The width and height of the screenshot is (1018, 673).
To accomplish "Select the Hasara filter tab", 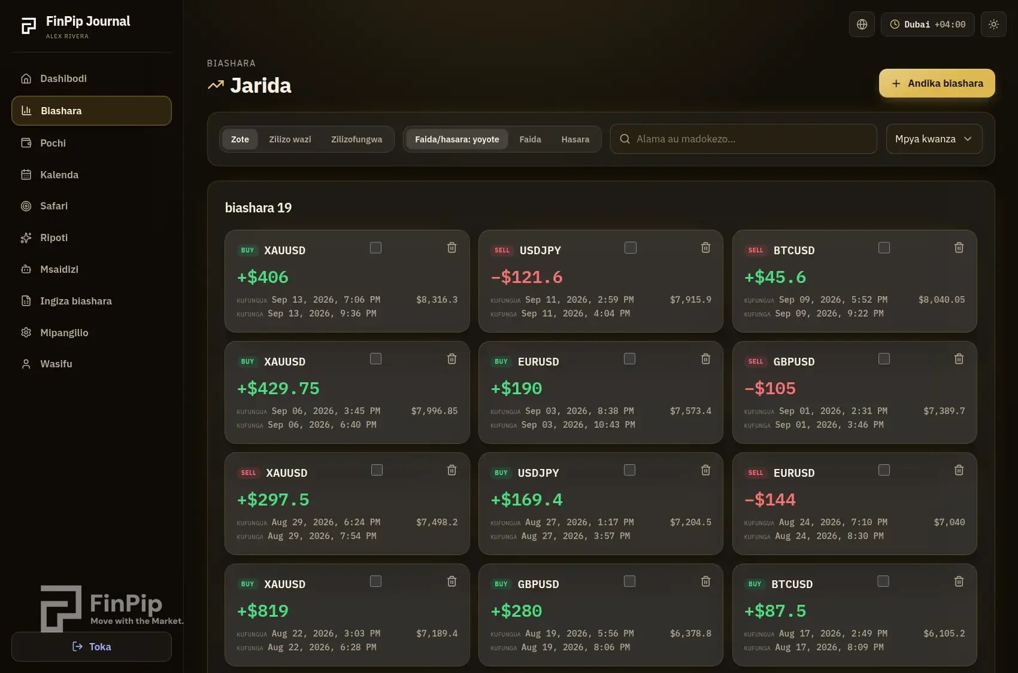I will pyautogui.click(x=575, y=139).
